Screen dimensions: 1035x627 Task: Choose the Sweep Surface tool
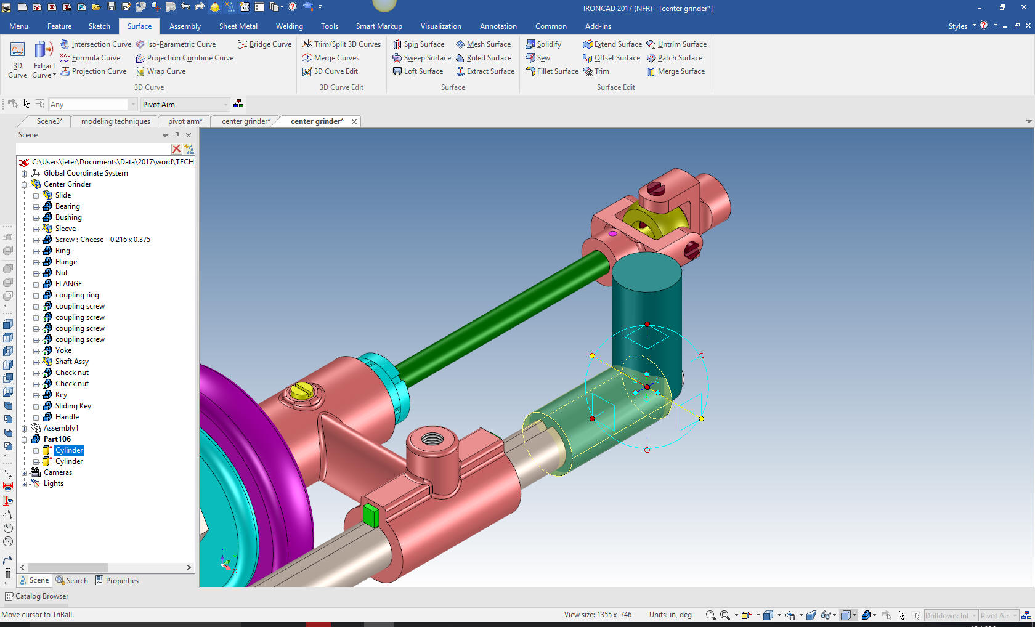coord(421,58)
